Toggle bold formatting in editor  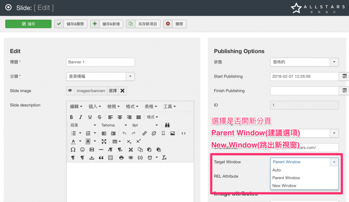coord(72,117)
